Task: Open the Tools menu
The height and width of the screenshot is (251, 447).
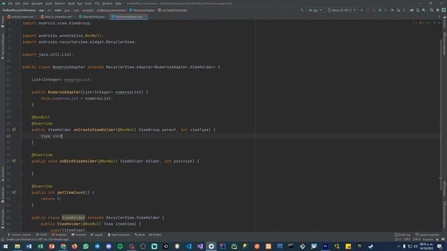Action: (x=88, y=3)
